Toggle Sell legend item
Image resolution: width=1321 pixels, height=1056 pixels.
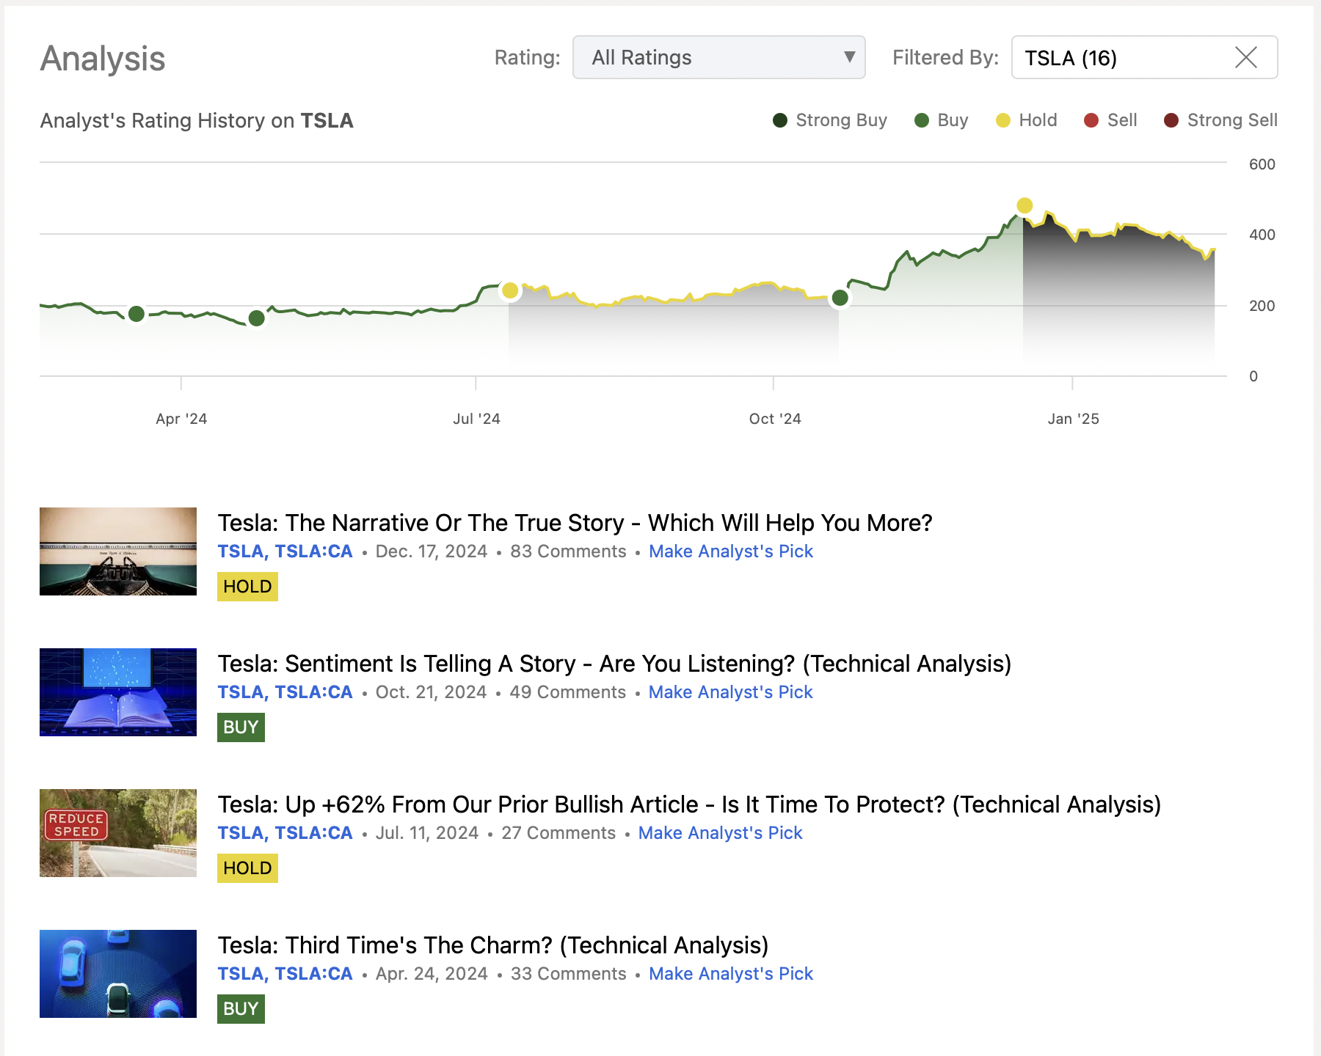click(1110, 120)
